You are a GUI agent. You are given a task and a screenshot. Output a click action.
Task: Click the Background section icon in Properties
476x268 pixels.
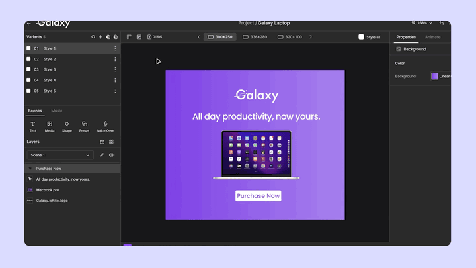[398, 49]
